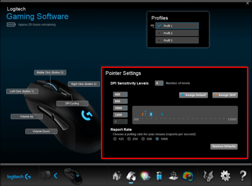Viewport: 252px width, 186px height.
Task: Open the Middle Click (Button 3) assignment
Action: tap(50, 72)
